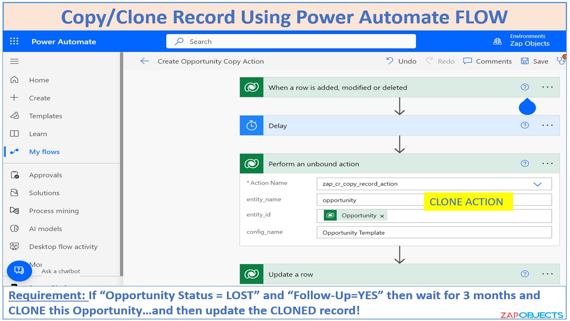Open more options for trigger step

coord(547,87)
